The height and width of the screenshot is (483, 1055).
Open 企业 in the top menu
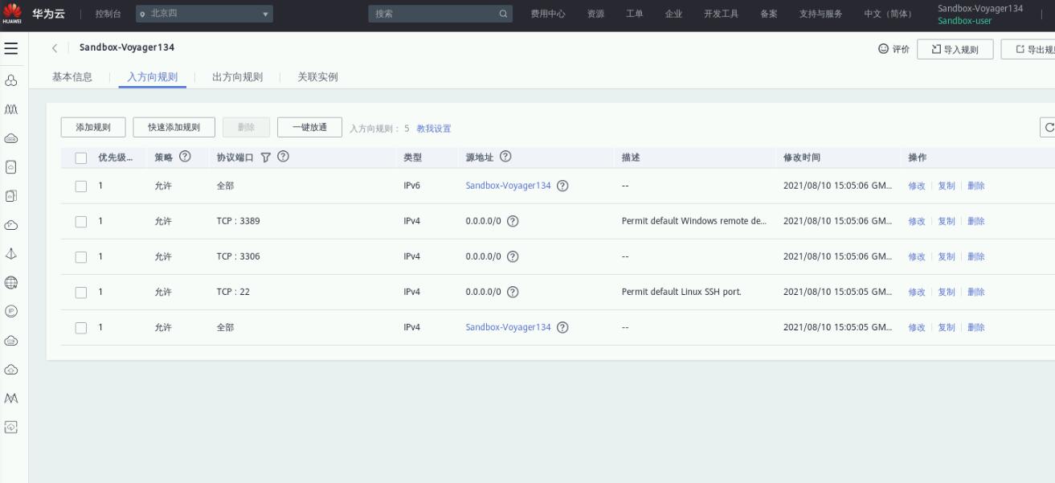pos(673,14)
